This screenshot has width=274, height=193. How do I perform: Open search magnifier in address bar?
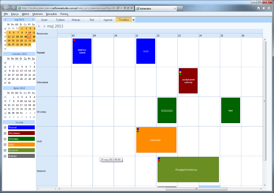pyautogui.click(x=118, y=8)
